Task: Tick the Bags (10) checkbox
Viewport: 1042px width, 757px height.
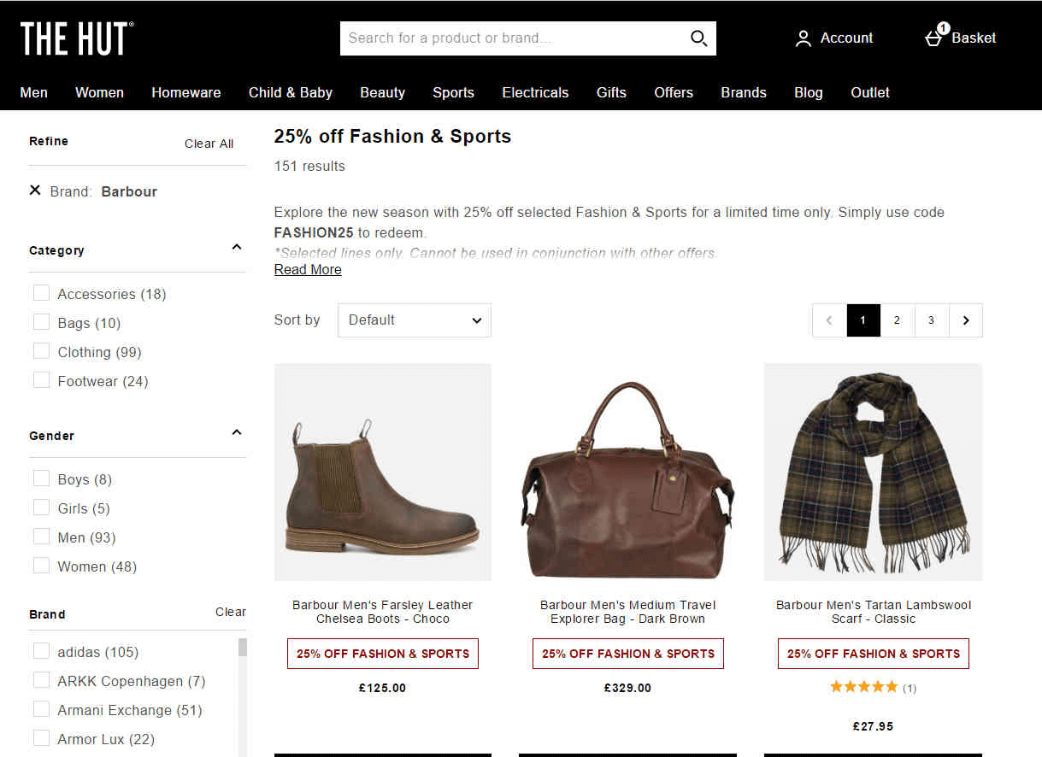Action: (41, 322)
